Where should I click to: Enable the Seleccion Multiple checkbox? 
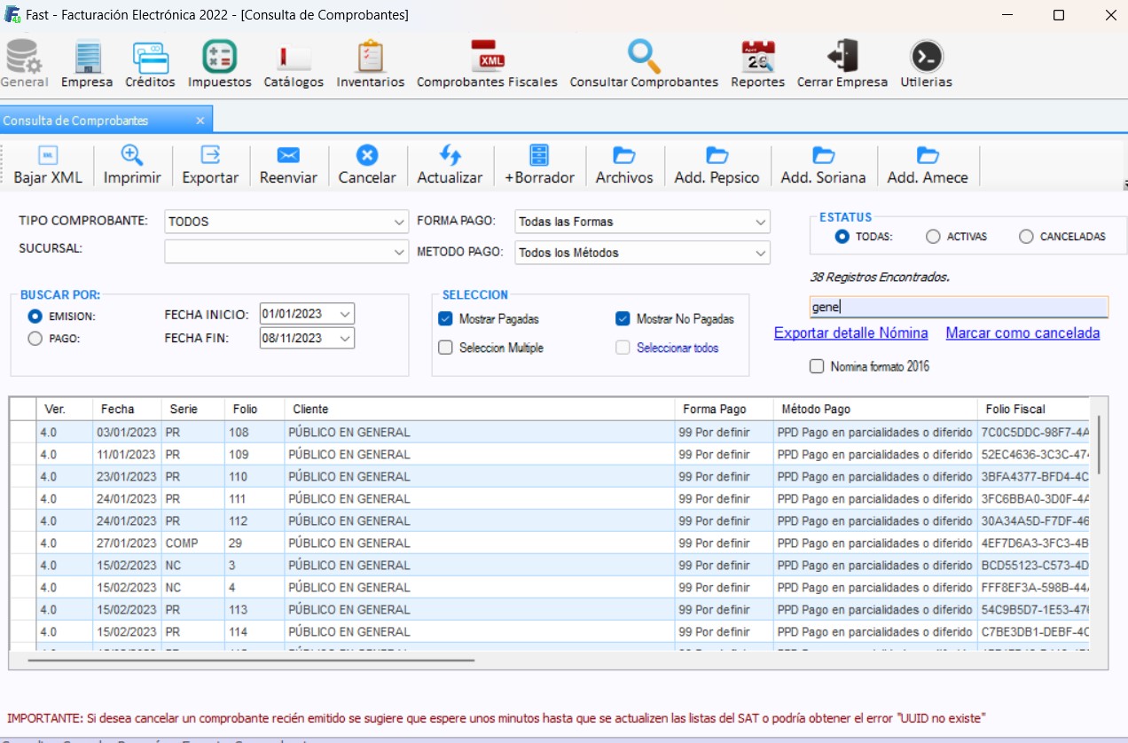coord(446,348)
